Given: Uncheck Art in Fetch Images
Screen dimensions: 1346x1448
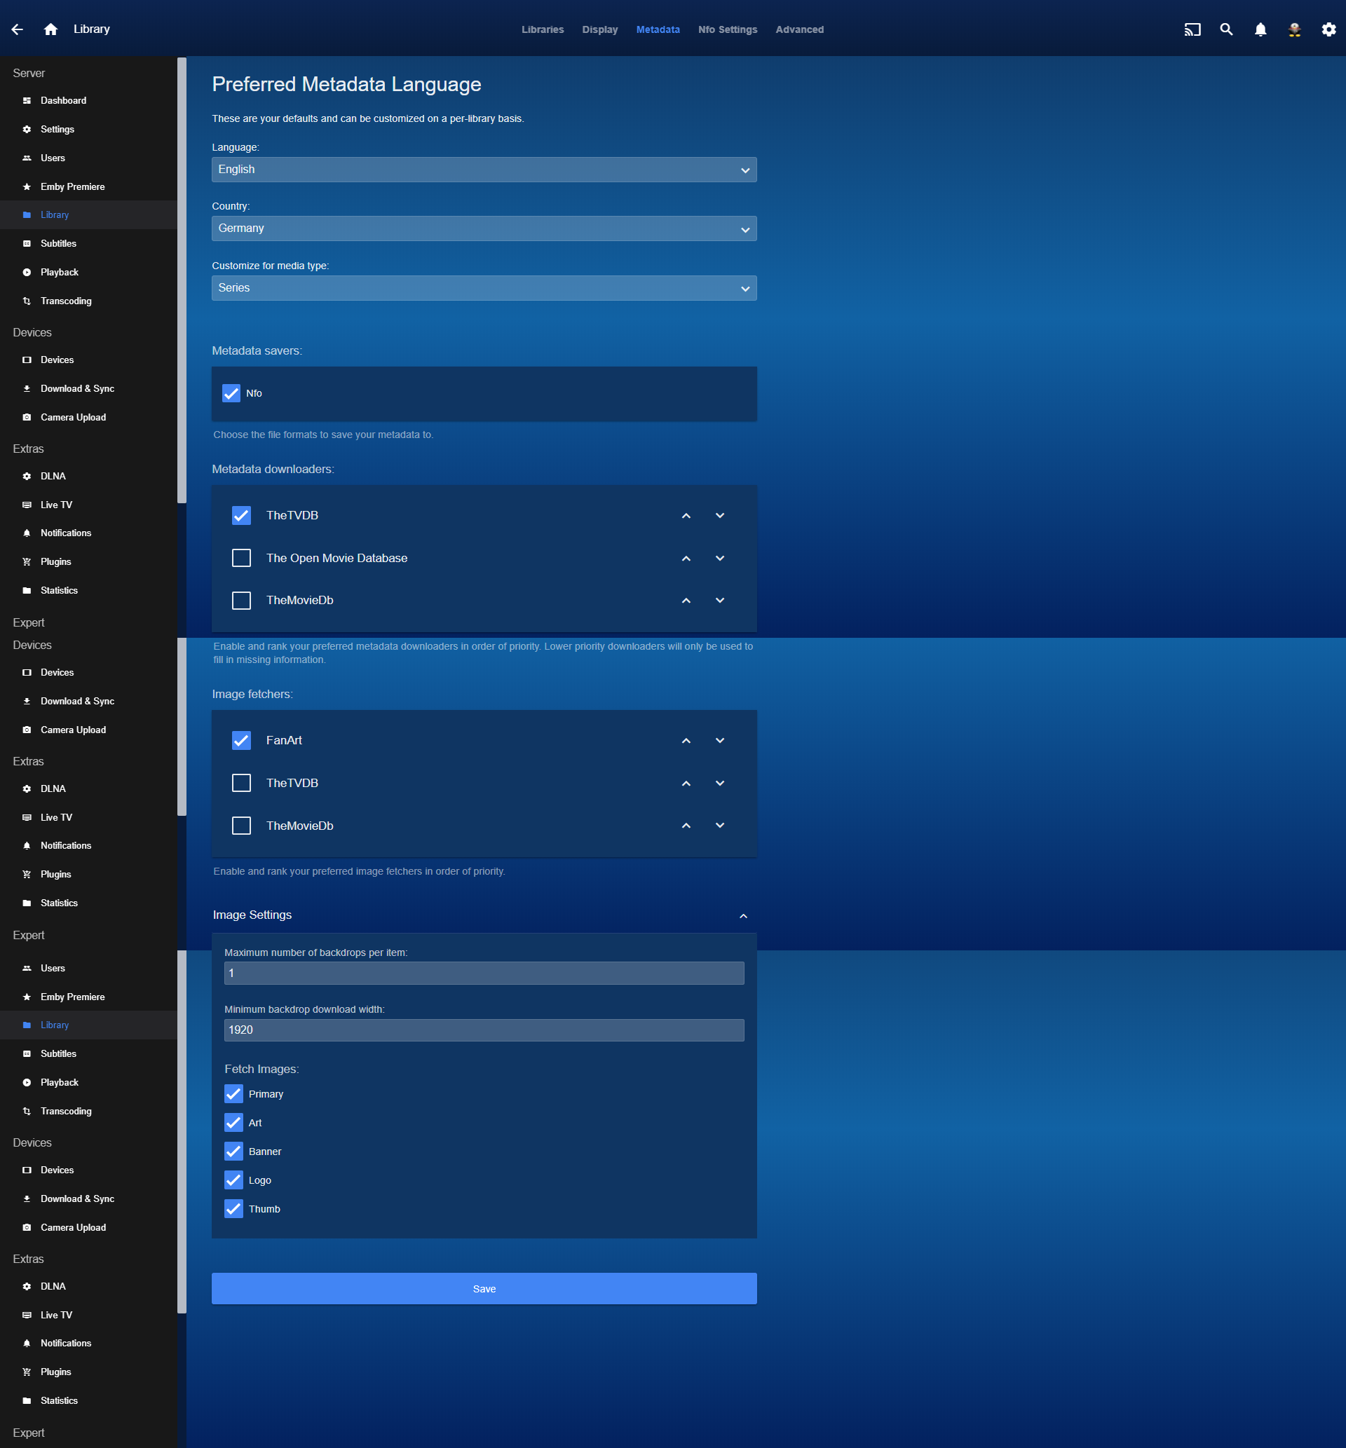Looking at the screenshot, I should coord(234,1123).
